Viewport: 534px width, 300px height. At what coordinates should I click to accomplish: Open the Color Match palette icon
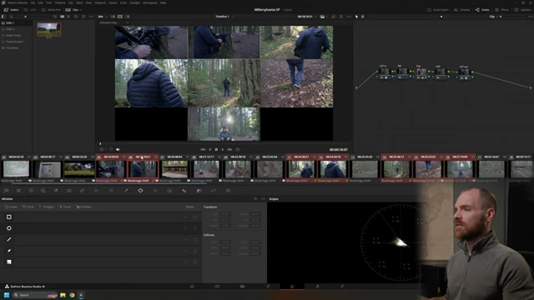click(18, 191)
